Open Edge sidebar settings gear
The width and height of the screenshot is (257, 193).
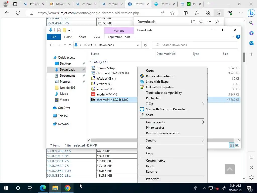click(x=251, y=177)
